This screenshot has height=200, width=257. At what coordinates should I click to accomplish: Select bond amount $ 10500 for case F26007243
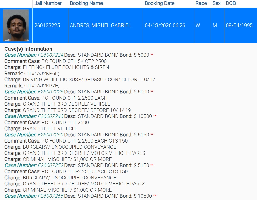point(143,116)
